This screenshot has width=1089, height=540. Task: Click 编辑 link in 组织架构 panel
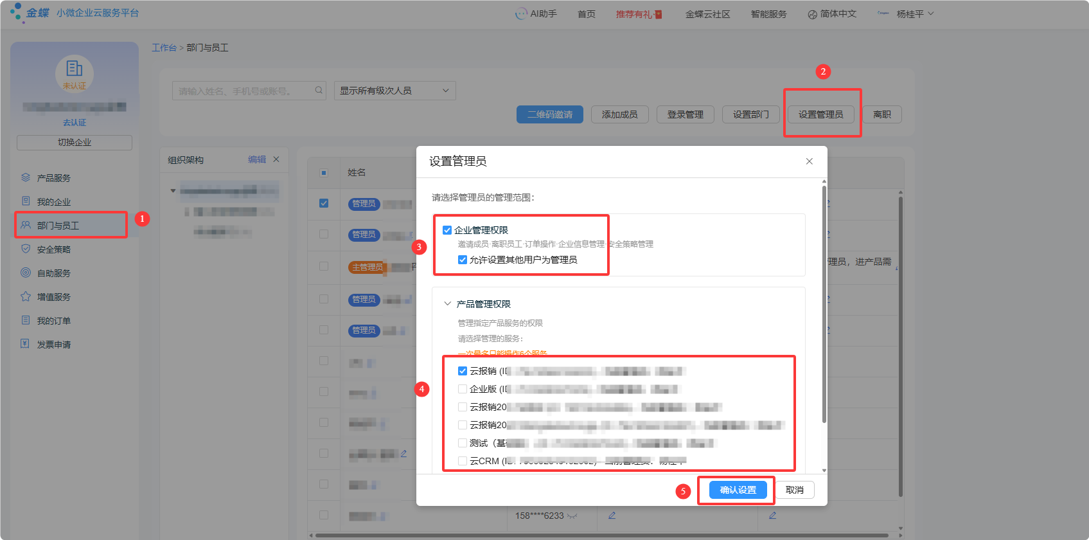coord(257,159)
